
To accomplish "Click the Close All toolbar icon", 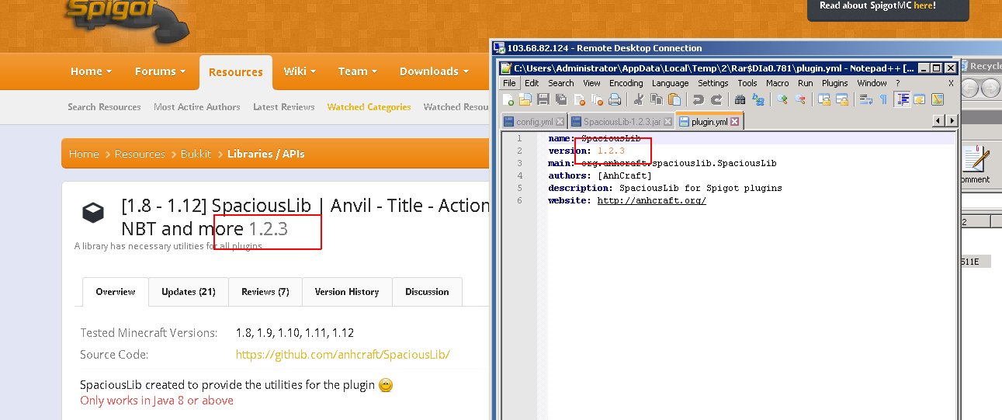I will click(597, 99).
